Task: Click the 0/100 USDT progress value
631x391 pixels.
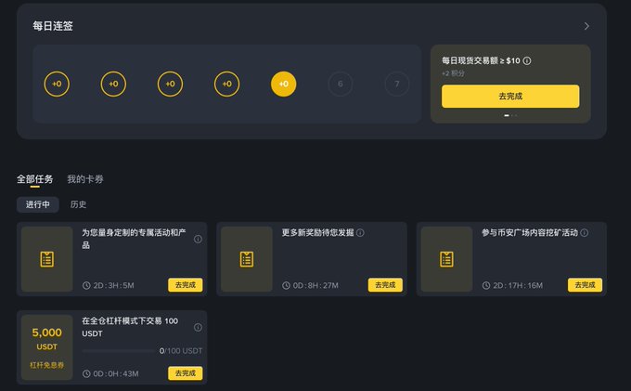Action: [181, 351]
